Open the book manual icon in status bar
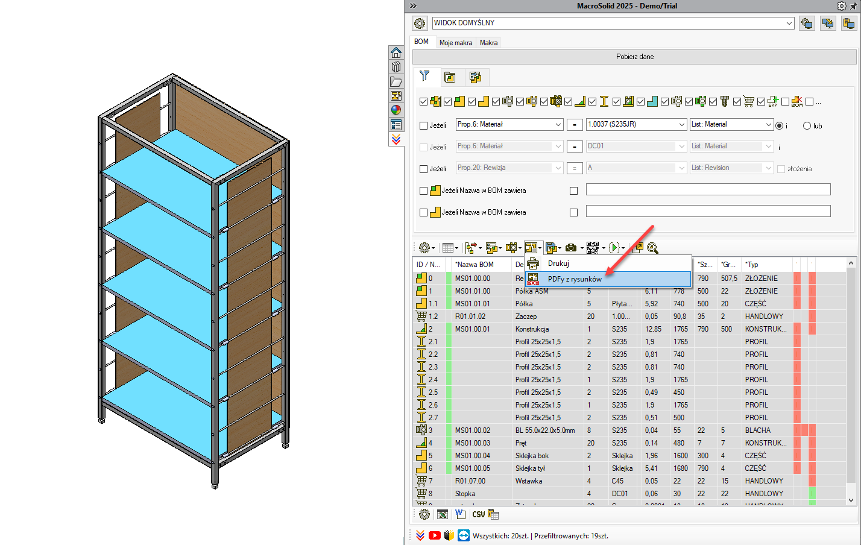 click(449, 535)
